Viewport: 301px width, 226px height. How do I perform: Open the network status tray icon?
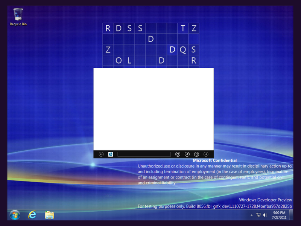pyautogui.click(x=258, y=215)
